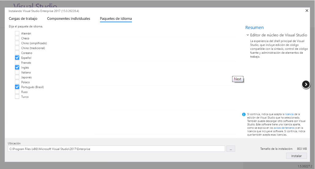315x169 pixels.
Task: Collapse Editor de núcleo de Visual Studio section
Action: 248,35
